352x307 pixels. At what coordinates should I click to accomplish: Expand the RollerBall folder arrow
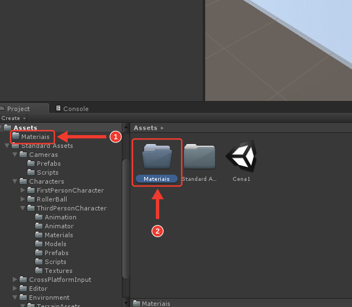click(22, 199)
